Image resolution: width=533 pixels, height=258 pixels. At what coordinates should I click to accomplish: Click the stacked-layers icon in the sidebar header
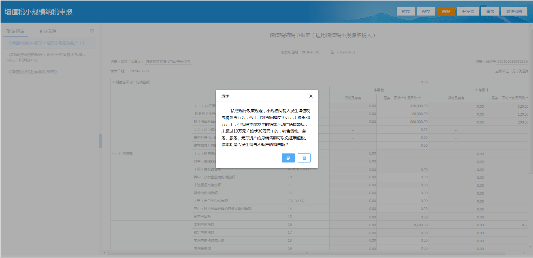pyautogui.click(x=91, y=31)
